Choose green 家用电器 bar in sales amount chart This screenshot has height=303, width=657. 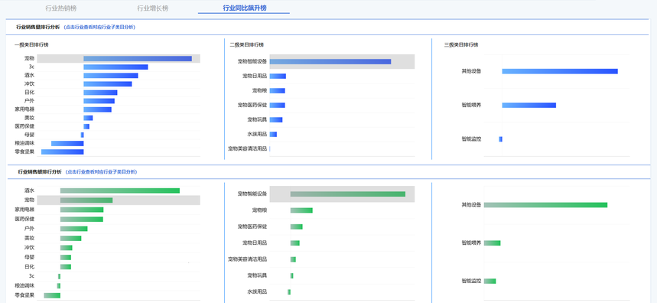[82, 210]
